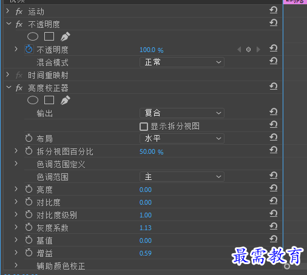The image size is (307, 275).
Task: Expand the 灰度系数 parameter row
Action: (16, 227)
